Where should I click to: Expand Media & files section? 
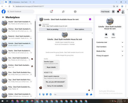click(x=110, y=51)
